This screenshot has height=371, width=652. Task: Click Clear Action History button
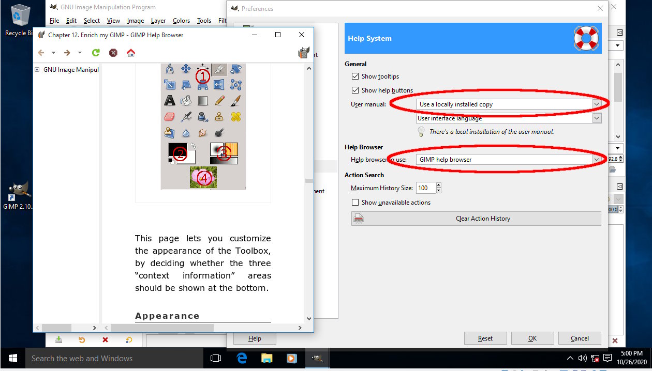pos(476,219)
